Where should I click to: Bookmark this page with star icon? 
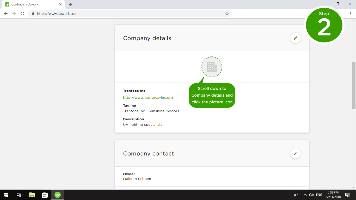click(227, 14)
